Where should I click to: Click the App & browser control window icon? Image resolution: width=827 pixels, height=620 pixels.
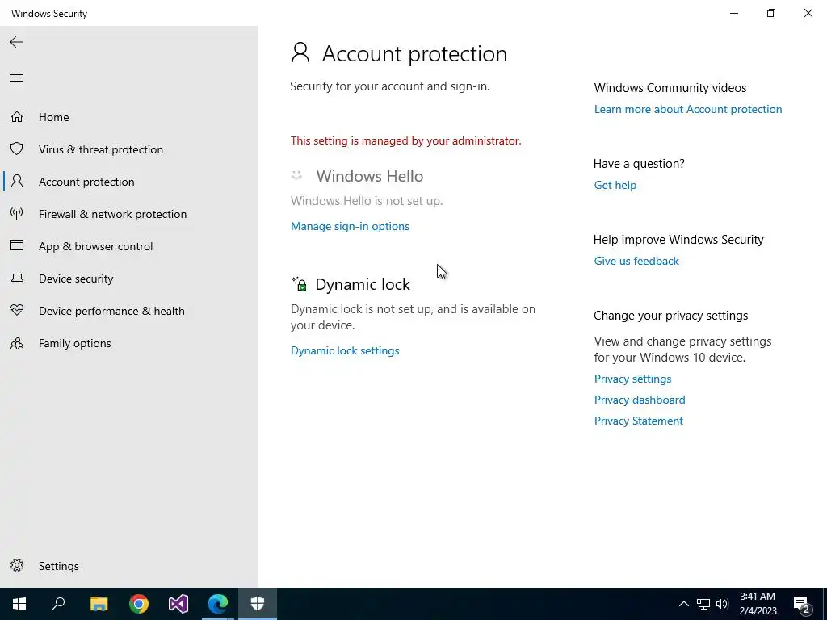tap(17, 245)
